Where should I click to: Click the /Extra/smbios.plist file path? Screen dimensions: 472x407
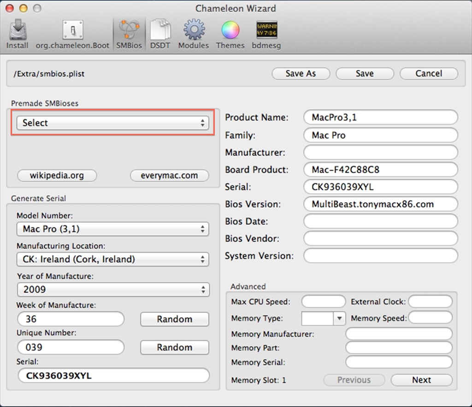49,74
